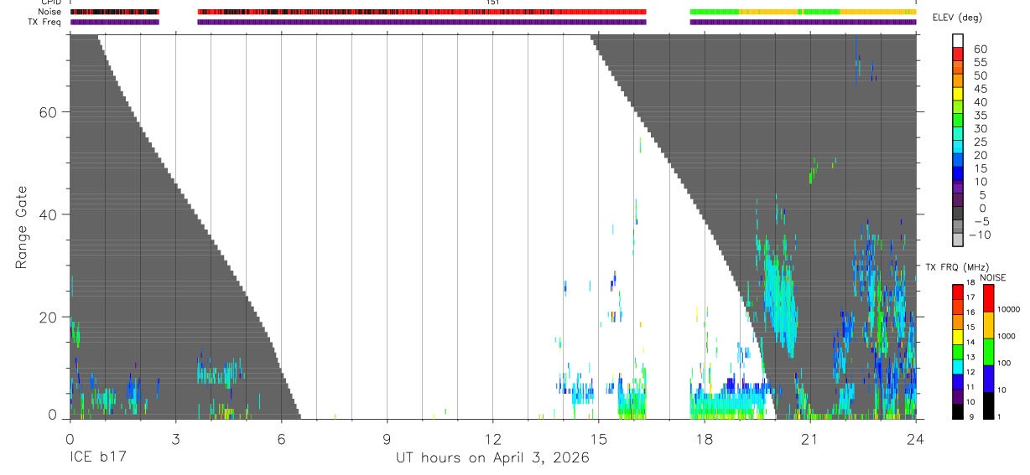Click the 'Range Gate' y-axis title
1030x475 pixels.
[21, 228]
